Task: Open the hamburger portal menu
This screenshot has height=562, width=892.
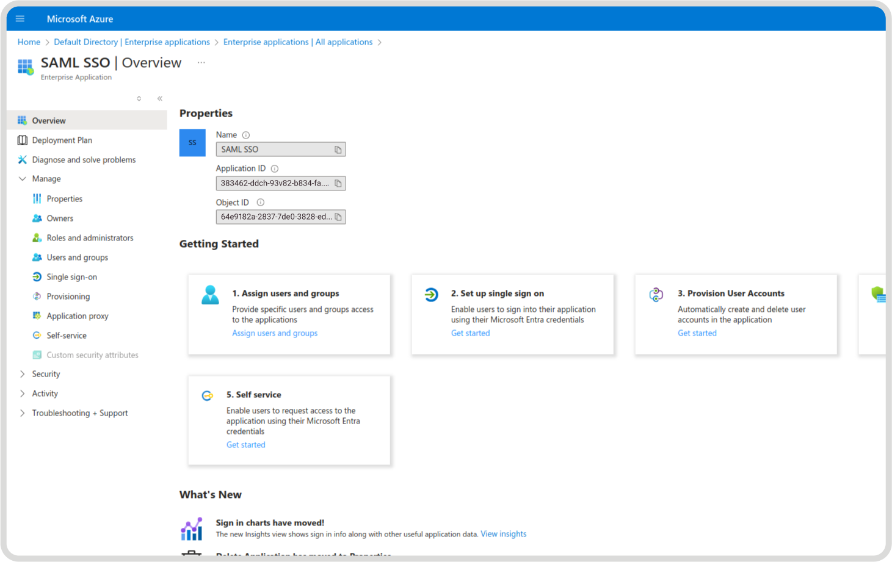Action: (20, 19)
